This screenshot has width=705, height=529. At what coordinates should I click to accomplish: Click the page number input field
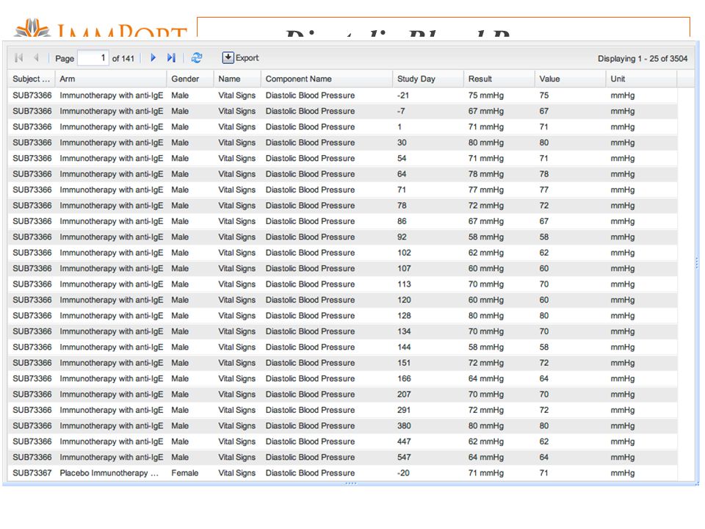93,58
